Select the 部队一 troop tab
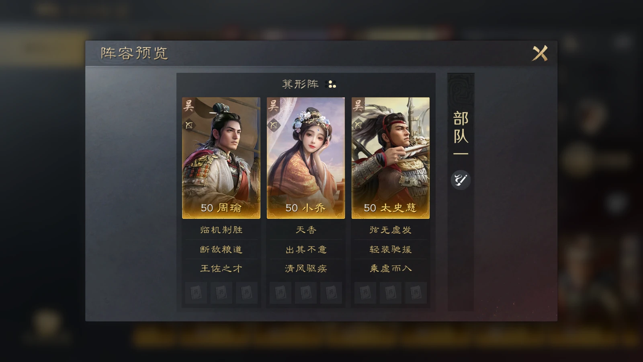Image resolution: width=643 pixels, height=362 pixels. [x=461, y=133]
